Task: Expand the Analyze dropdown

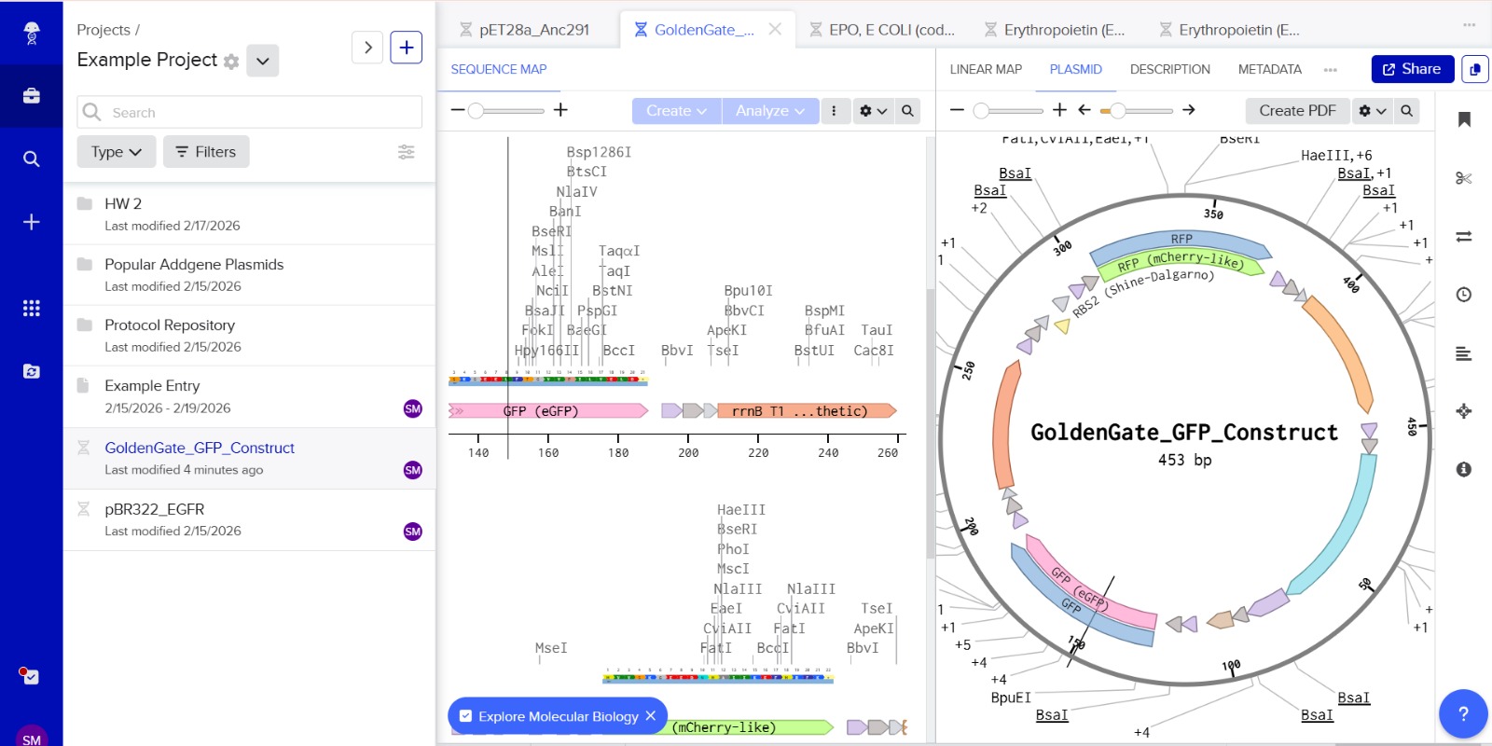Action: tap(769, 111)
